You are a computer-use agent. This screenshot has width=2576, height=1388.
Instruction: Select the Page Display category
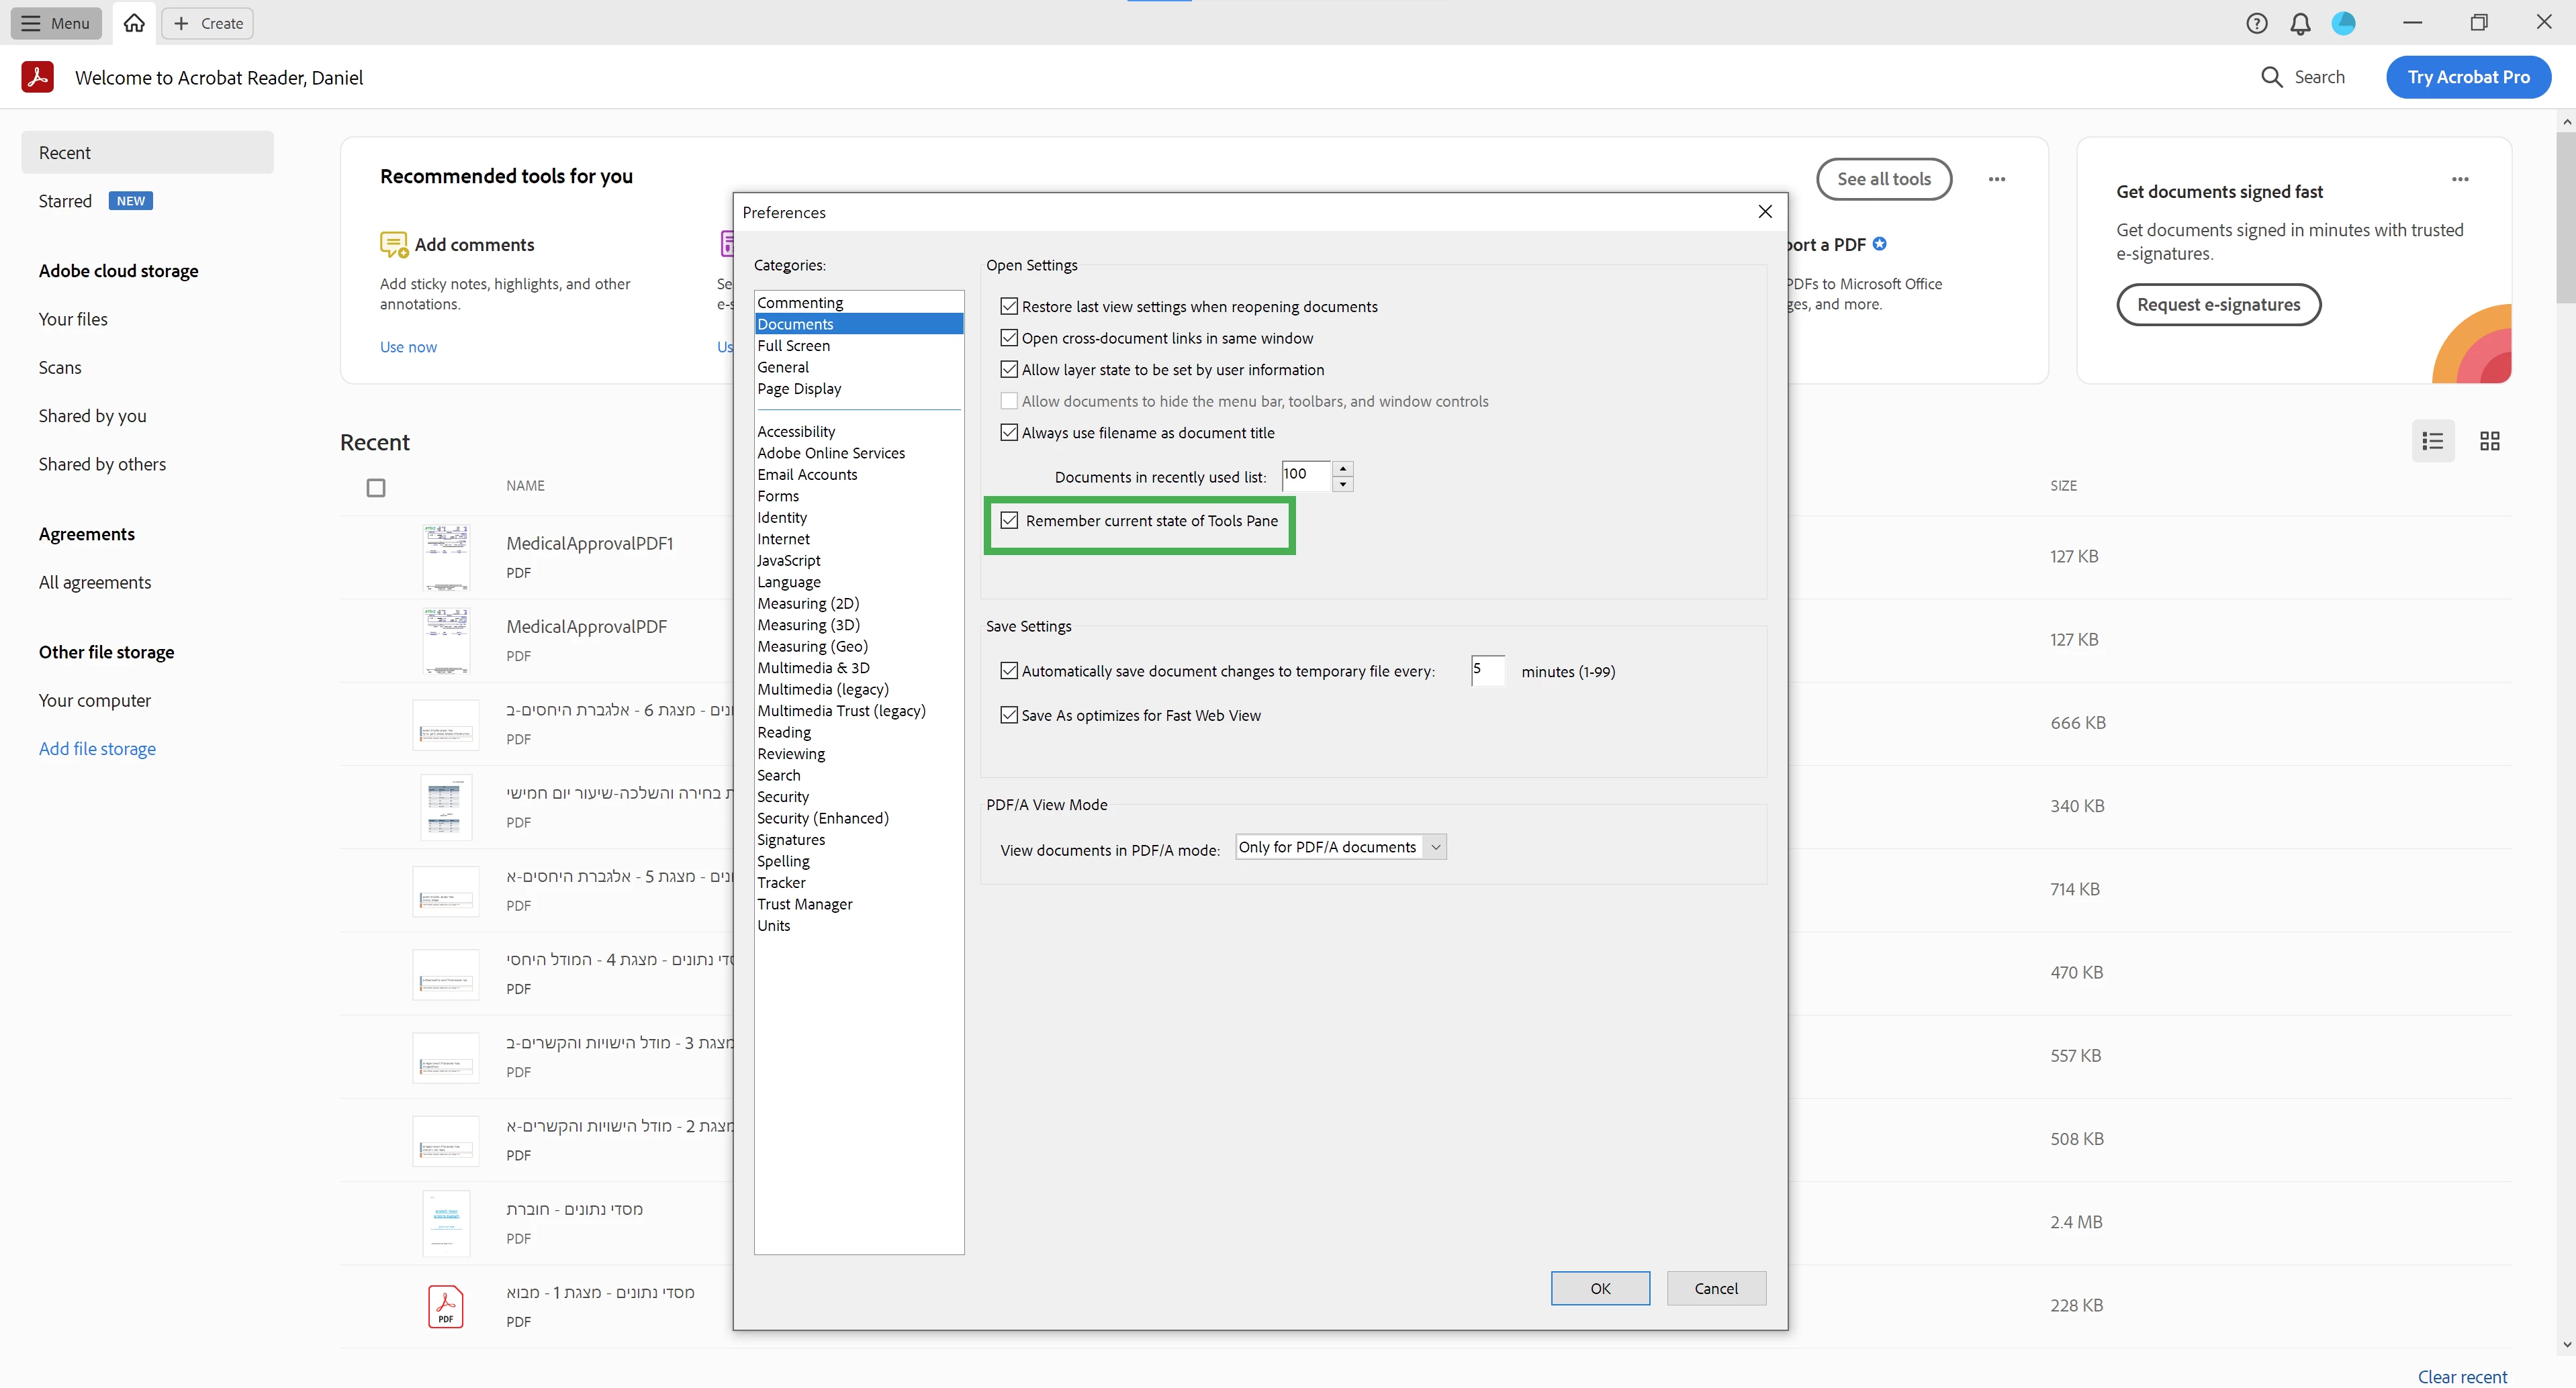click(799, 389)
